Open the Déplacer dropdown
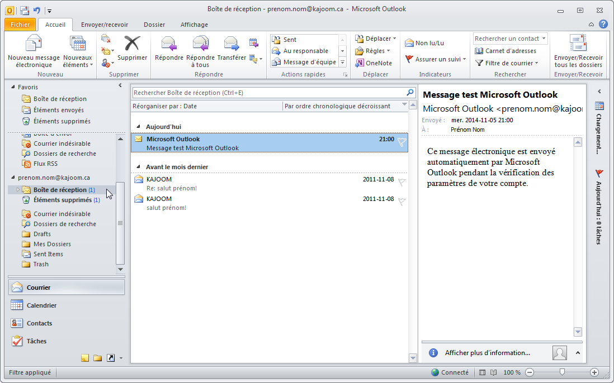 tap(376, 39)
